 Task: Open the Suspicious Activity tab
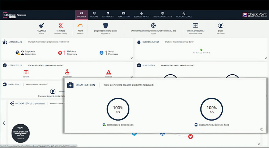[x=163, y=15]
